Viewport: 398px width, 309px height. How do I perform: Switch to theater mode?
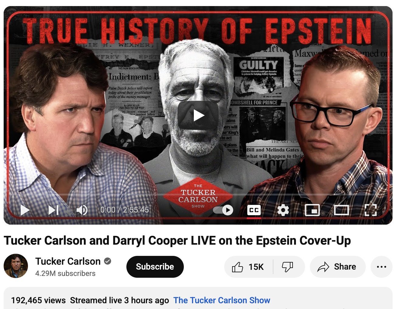tap(341, 210)
